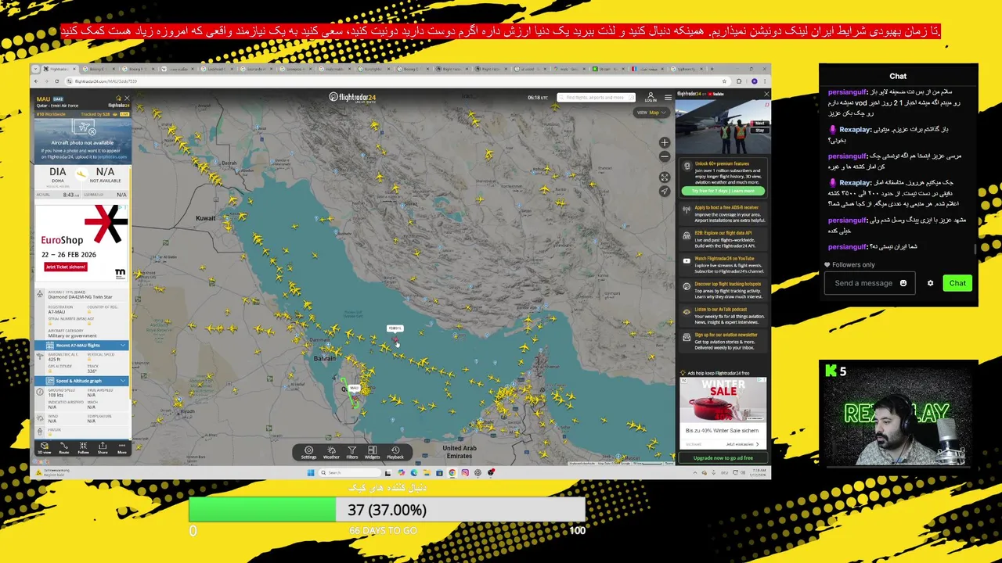Open the Unlock 60+ premium features card
1002x563 pixels.
click(723, 178)
